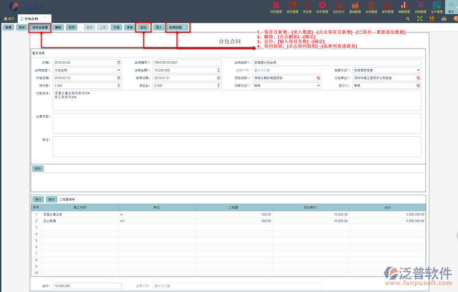
Task: Open 项目管理 module icon
Action: pos(275,6)
